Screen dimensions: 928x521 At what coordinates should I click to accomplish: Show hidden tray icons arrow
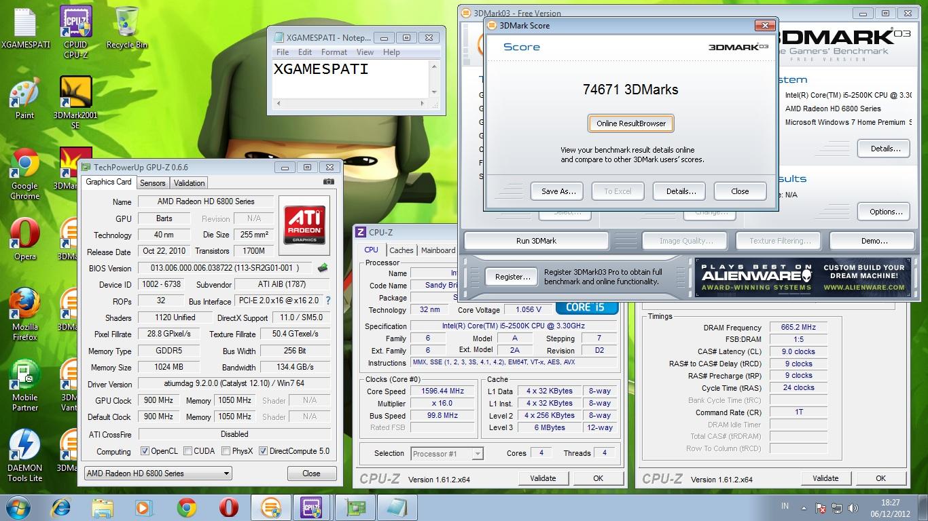pos(804,507)
